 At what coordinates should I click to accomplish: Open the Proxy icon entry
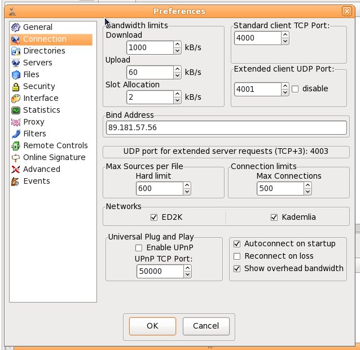(15, 122)
